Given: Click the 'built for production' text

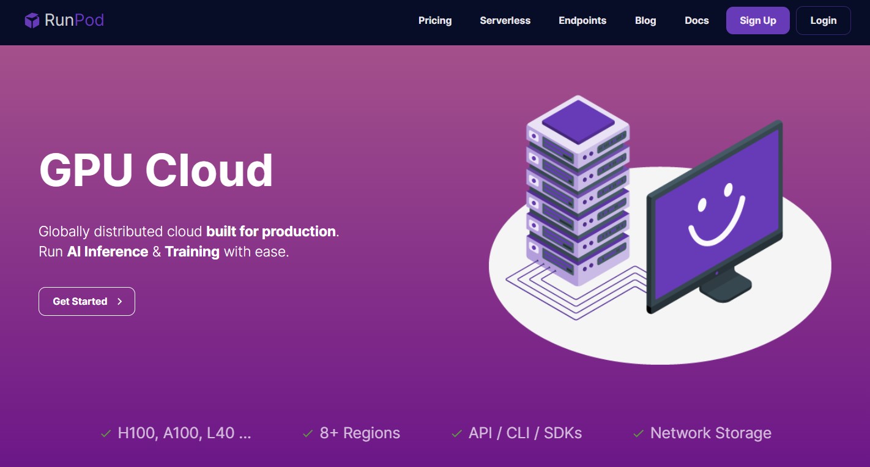Looking at the screenshot, I should [x=271, y=231].
